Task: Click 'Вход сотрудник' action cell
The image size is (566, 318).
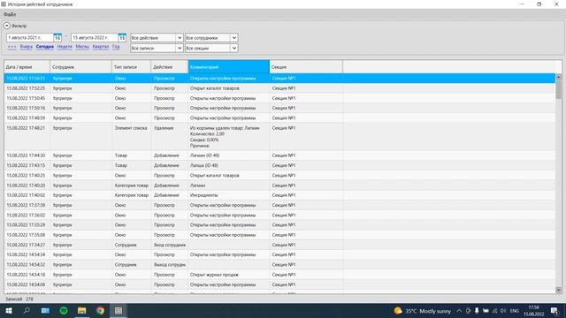Action: click(170, 245)
